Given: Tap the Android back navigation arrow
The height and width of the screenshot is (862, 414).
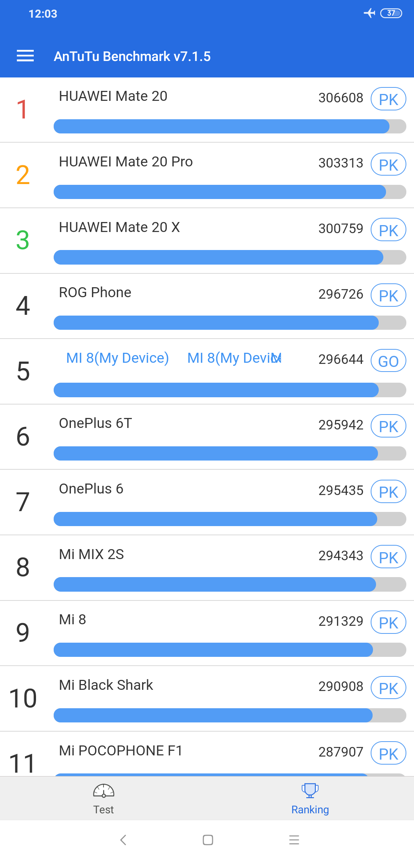Looking at the screenshot, I should 123,840.
